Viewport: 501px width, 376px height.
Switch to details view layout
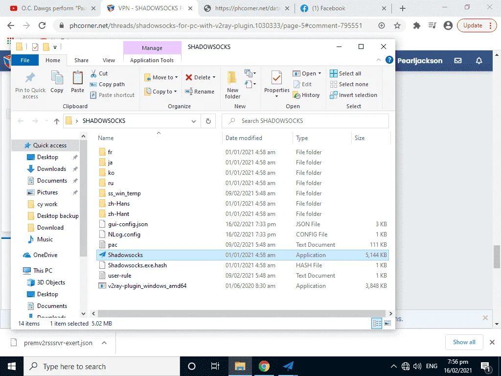(x=377, y=323)
